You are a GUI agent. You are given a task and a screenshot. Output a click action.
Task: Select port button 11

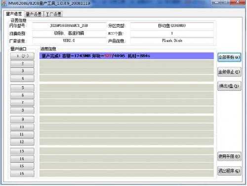point(22,134)
